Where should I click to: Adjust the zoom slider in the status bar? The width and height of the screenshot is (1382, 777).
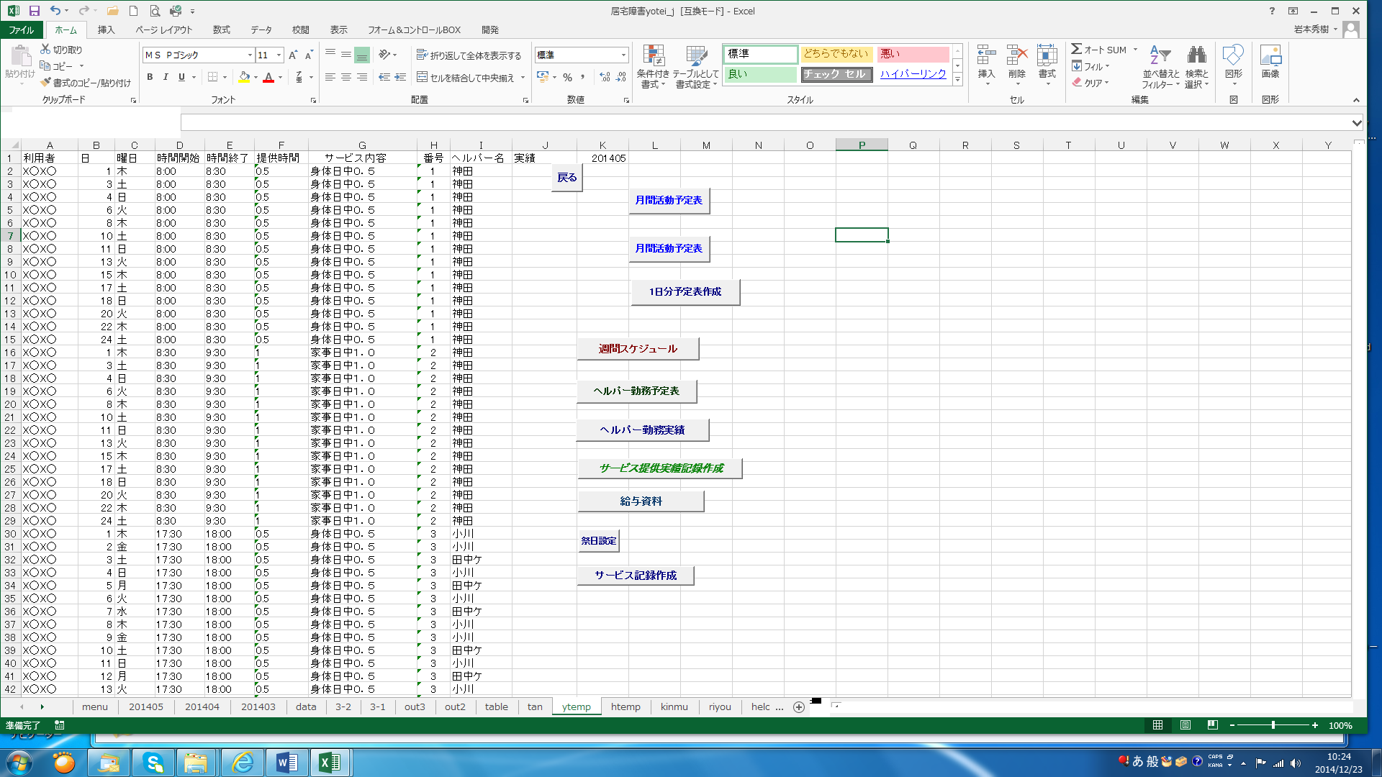1273,725
